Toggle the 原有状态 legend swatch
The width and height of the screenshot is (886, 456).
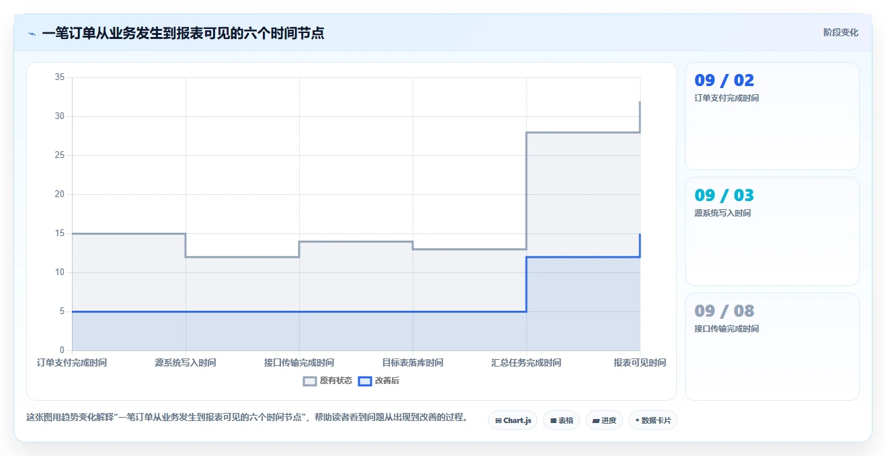[x=310, y=381]
